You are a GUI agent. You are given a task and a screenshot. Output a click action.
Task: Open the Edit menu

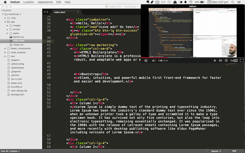pyautogui.click(x=58, y=2)
